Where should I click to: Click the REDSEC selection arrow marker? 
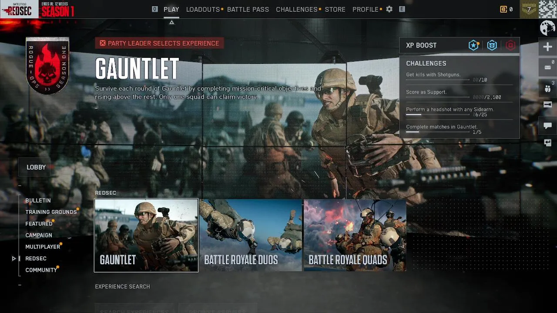(14, 258)
